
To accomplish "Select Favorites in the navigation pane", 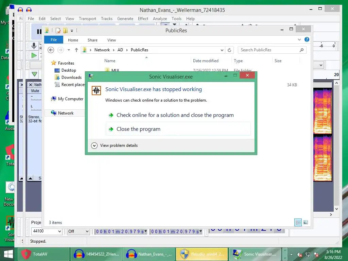I will [x=66, y=63].
